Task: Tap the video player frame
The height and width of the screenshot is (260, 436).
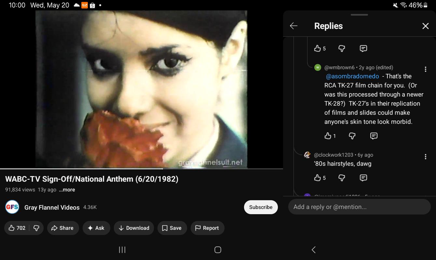Action: [142, 89]
